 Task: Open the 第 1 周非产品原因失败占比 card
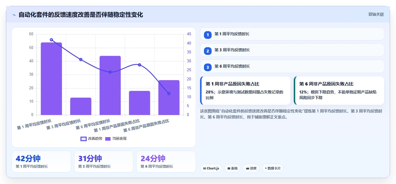(246, 91)
